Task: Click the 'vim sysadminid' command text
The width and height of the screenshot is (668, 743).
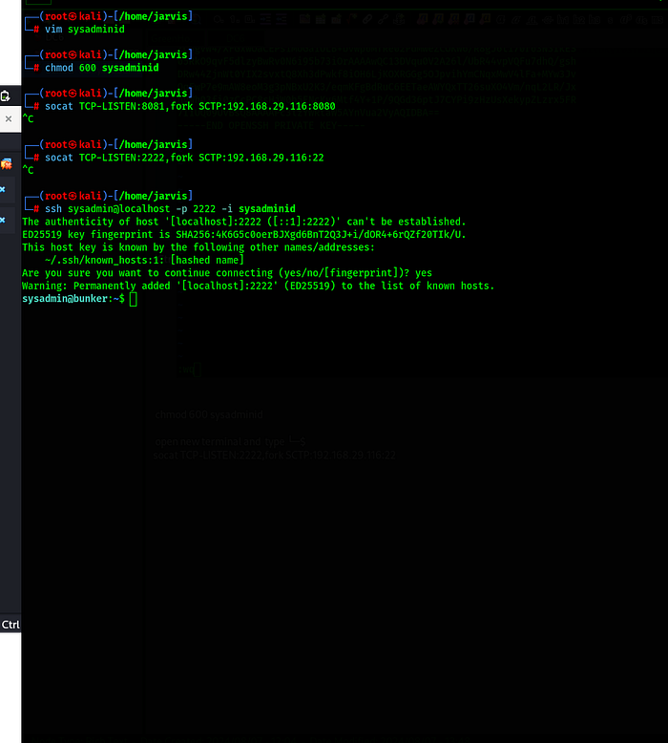Action: pos(84,30)
